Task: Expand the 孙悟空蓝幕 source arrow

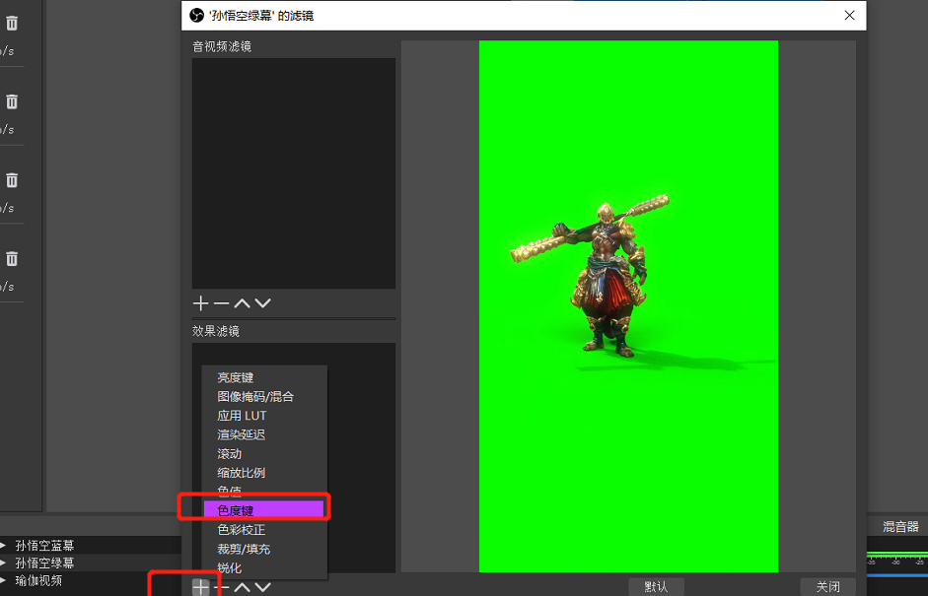Action: [x=4, y=545]
